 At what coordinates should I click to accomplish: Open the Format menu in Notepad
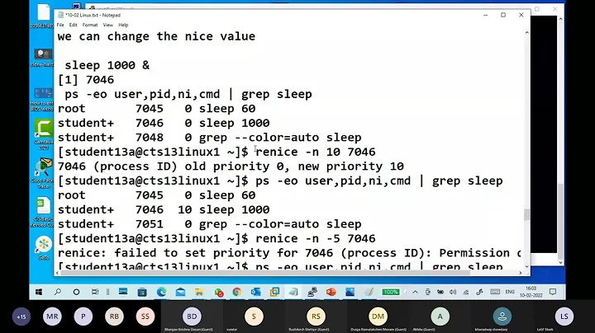90,25
